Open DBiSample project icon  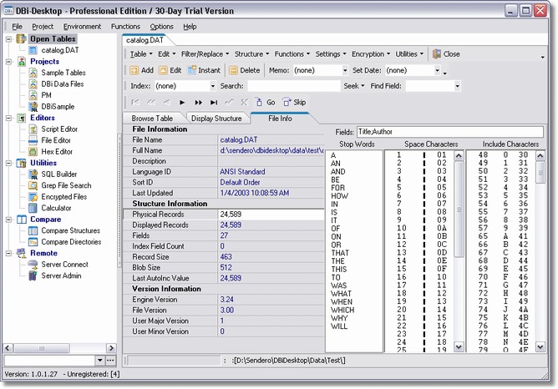(33, 106)
